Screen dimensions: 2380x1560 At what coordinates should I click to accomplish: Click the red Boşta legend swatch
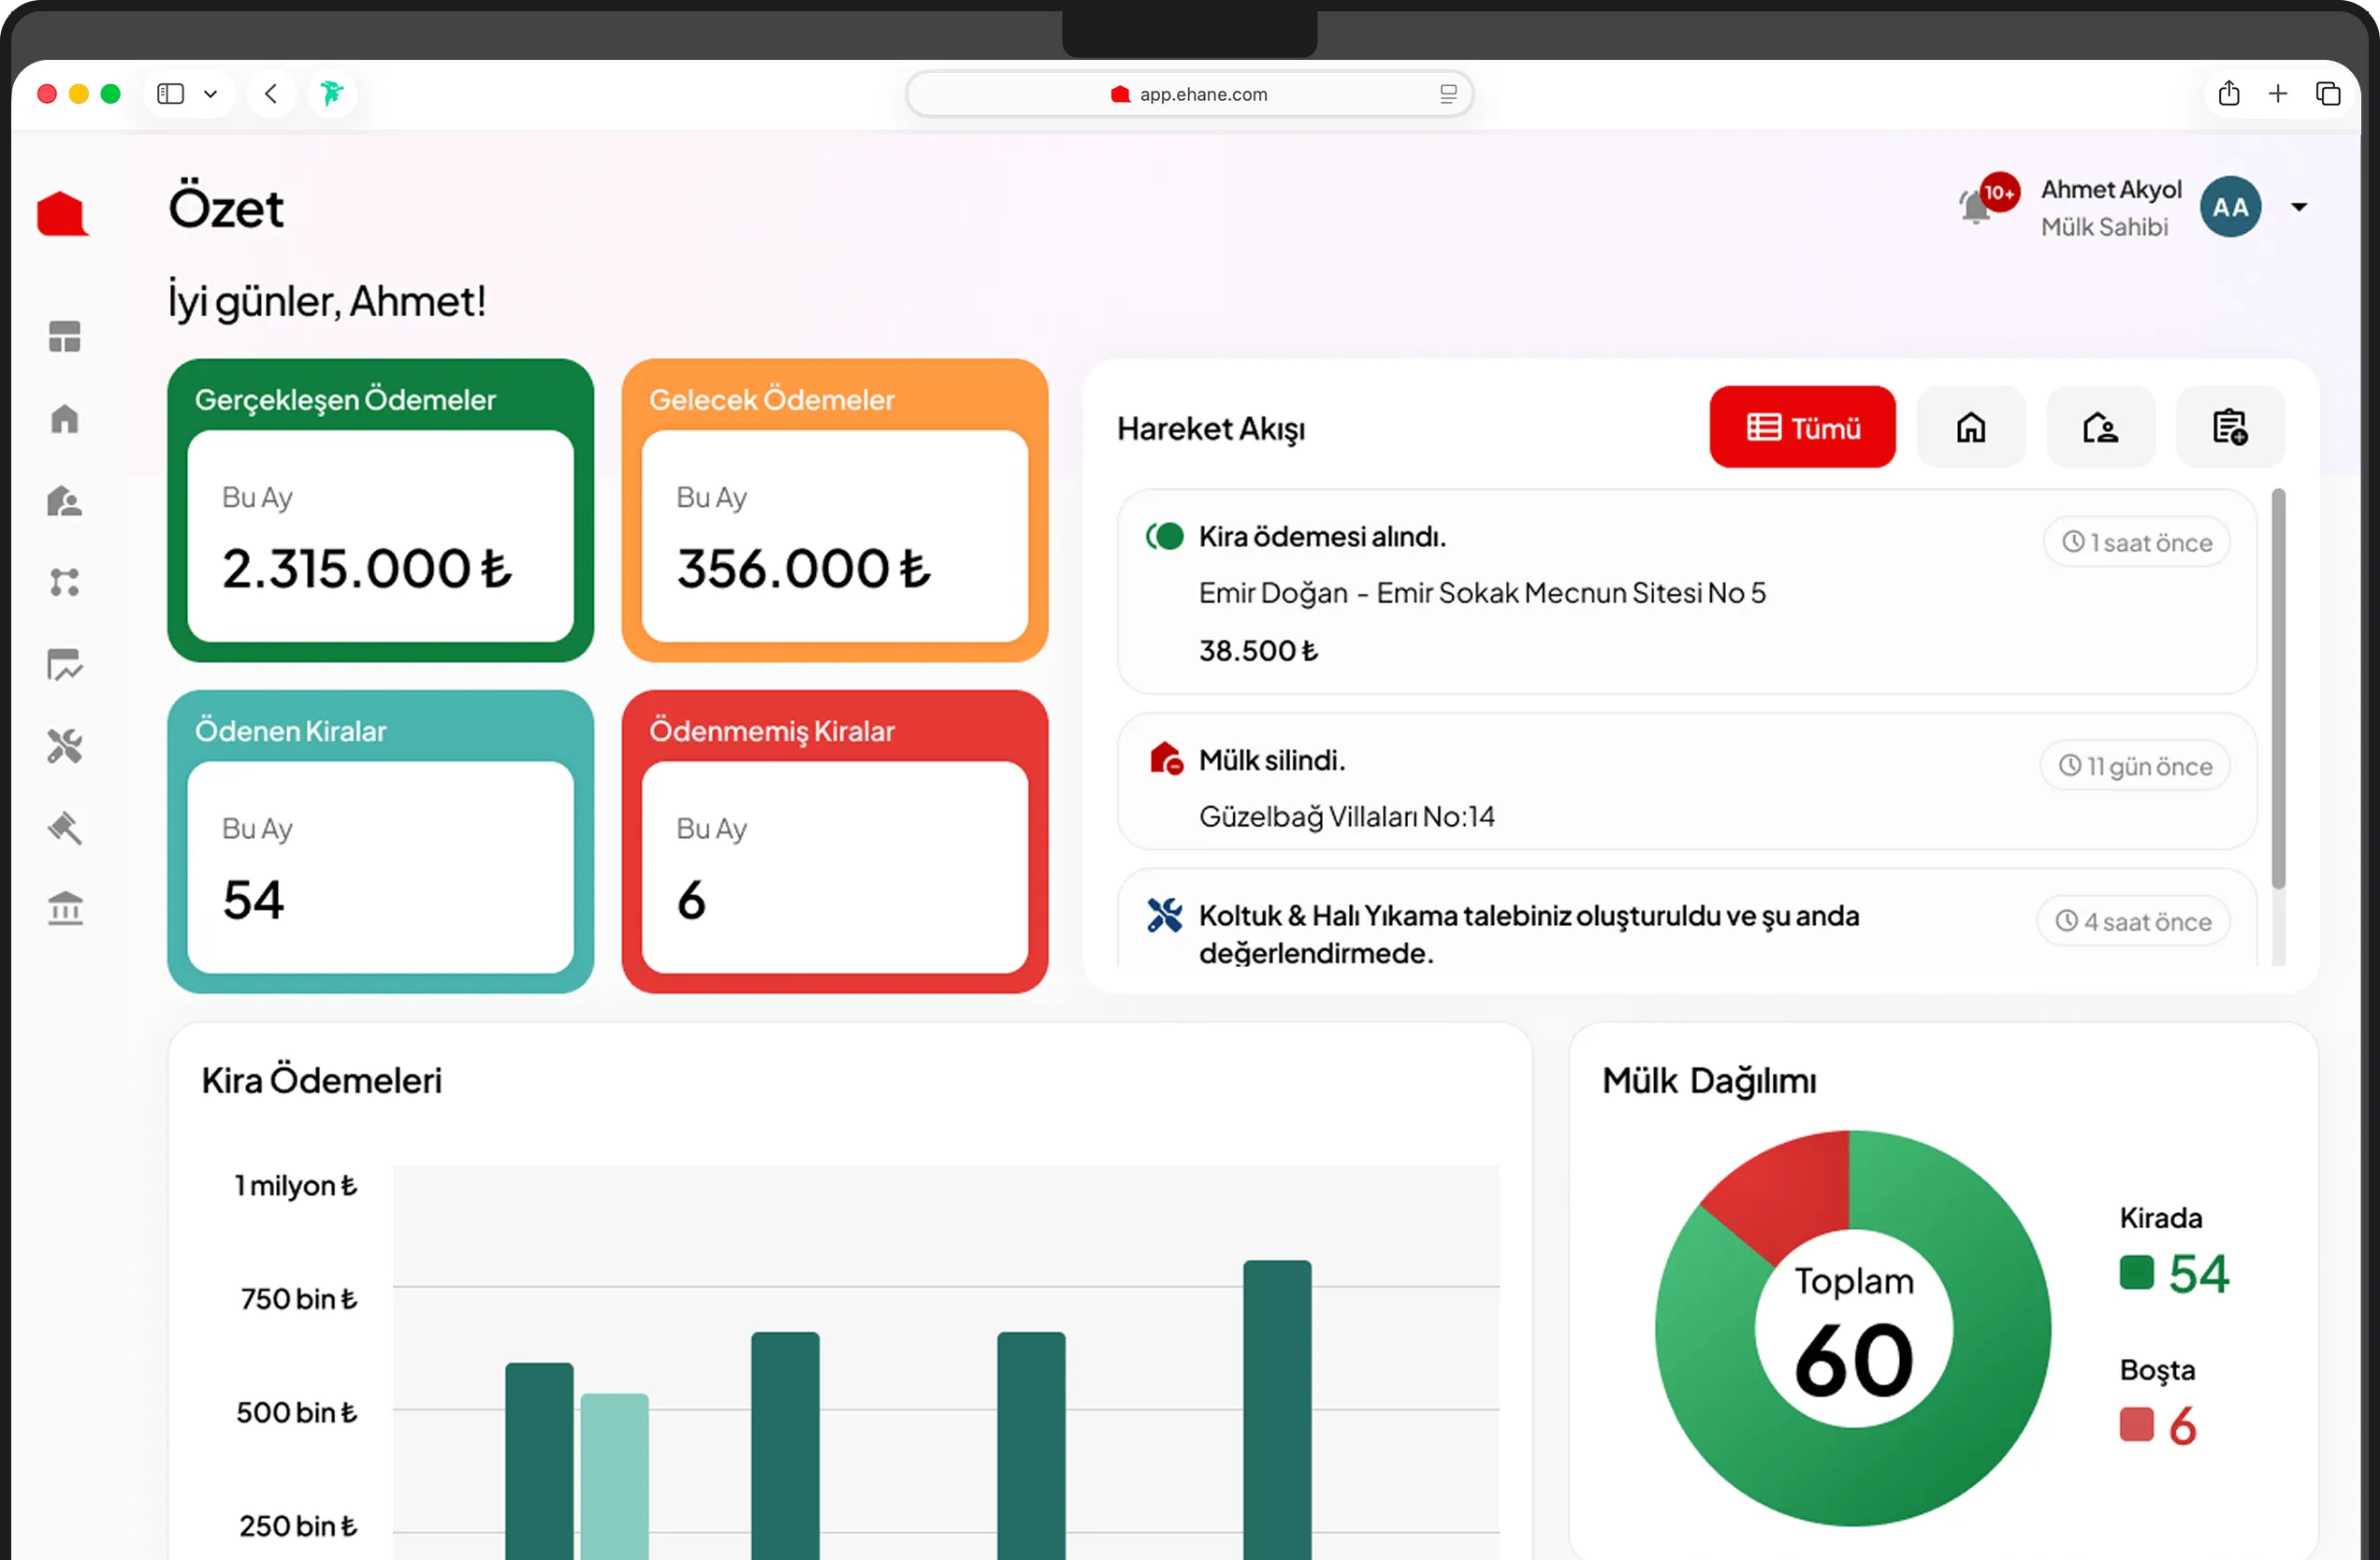click(2136, 1425)
